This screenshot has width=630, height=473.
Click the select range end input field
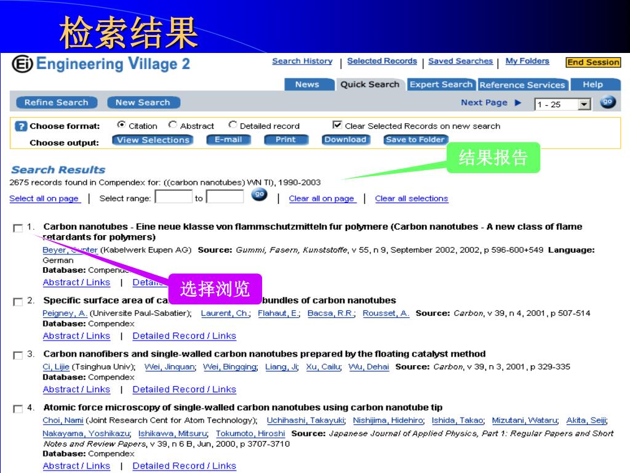click(225, 196)
